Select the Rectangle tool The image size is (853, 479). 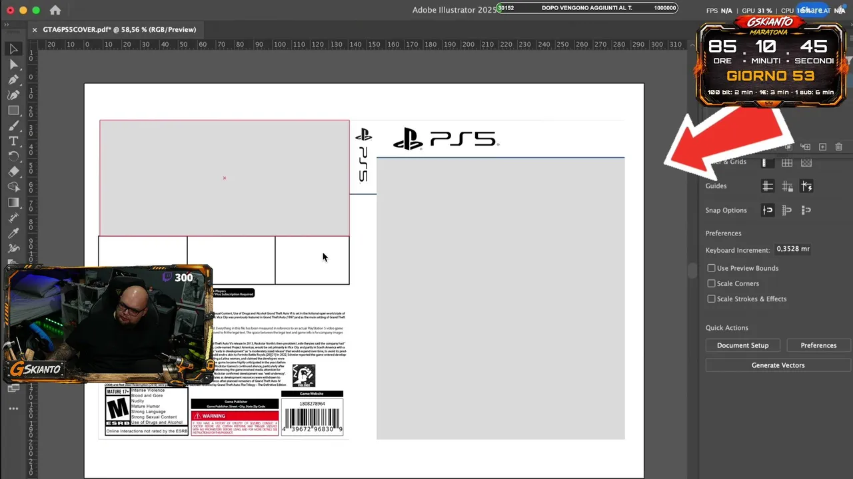coord(13,110)
